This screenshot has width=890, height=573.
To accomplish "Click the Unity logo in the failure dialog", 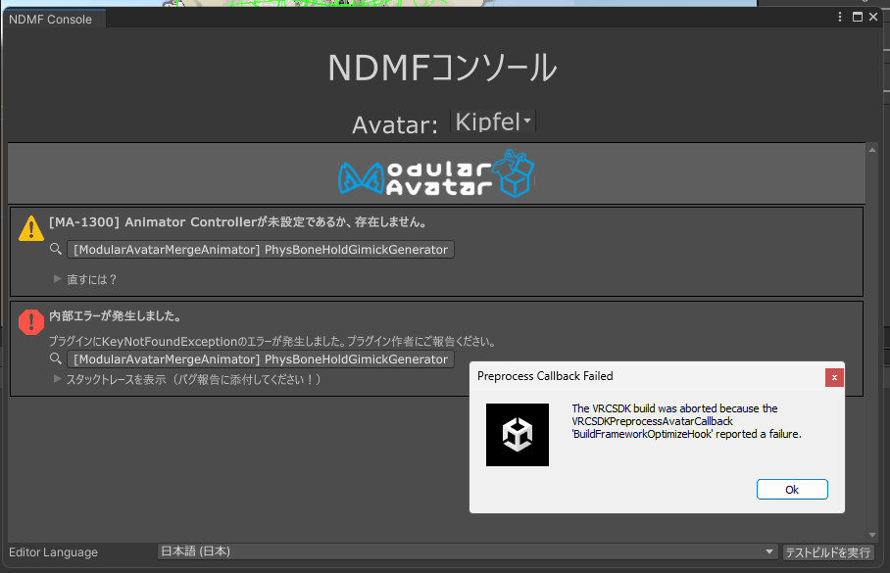I will (x=518, y=434).
